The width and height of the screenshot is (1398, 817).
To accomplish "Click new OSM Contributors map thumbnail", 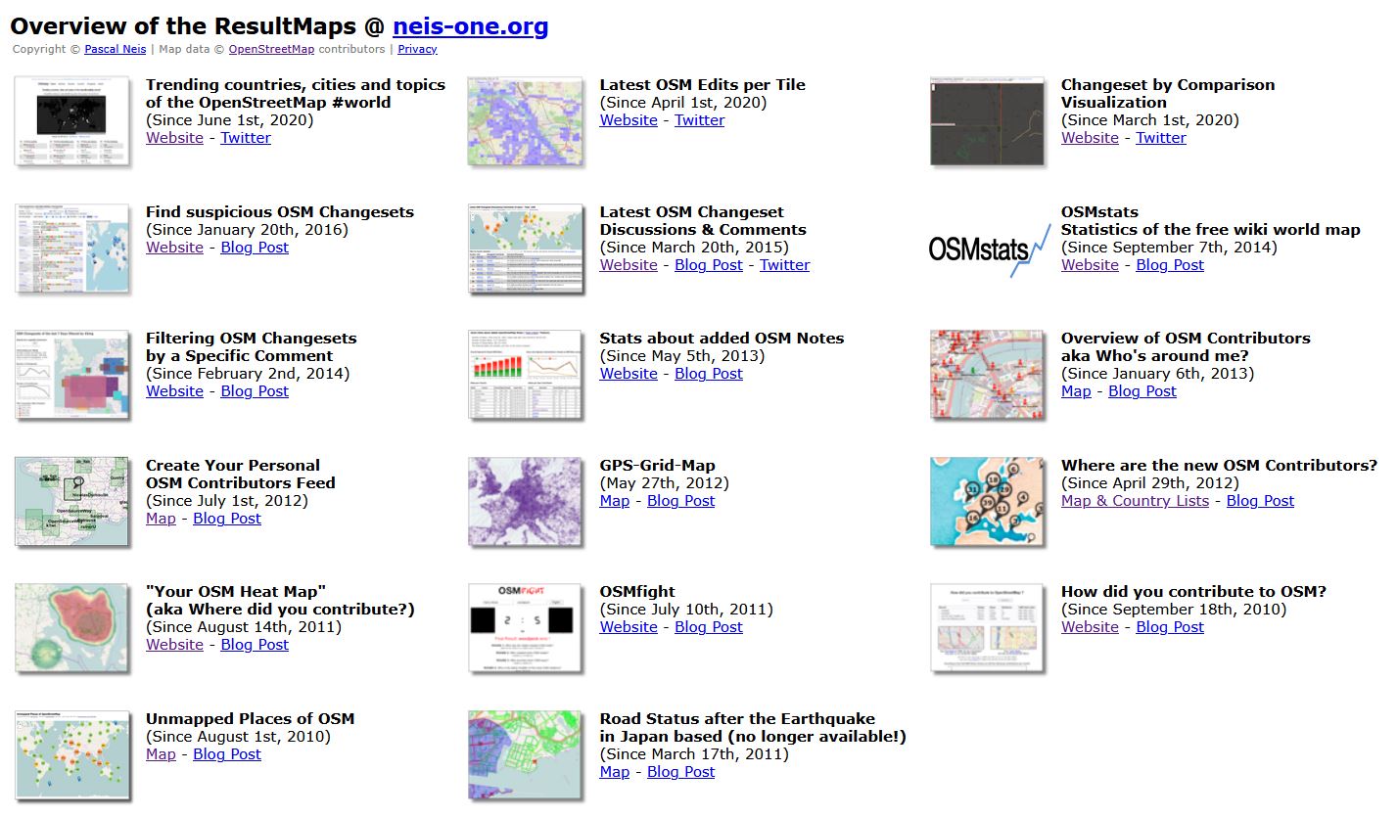I will (988, 501).
